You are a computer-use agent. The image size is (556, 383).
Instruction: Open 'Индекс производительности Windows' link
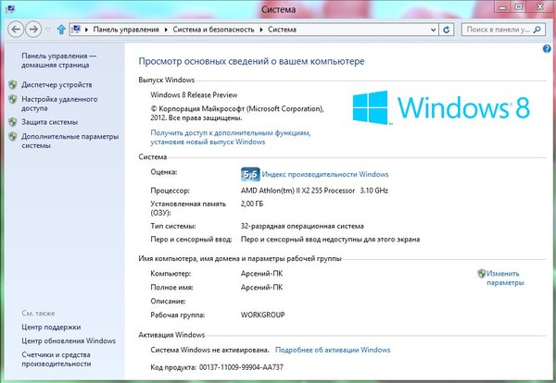[325, 174]
